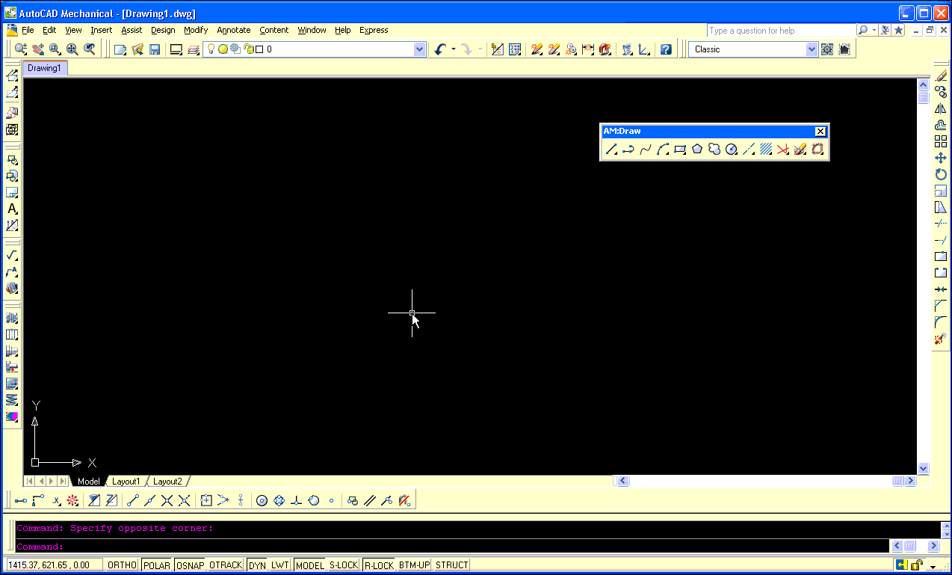Click the Snap to Endpoint icon

[x=133, y=501]
